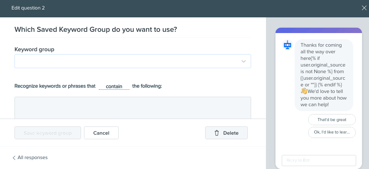The height and width of the screenshot is (169, 369).
Task: Open the Keyword group dropdown
Action: pyautogui.click(x=133, y=61)
